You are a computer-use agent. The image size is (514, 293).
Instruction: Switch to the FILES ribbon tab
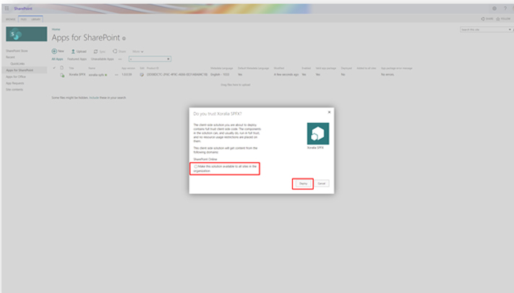click(24, 20)
